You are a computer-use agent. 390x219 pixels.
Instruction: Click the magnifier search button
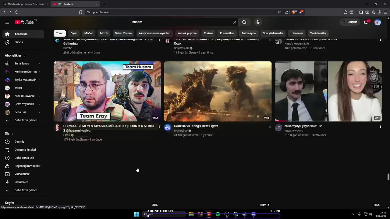click(x=244, y=22)
